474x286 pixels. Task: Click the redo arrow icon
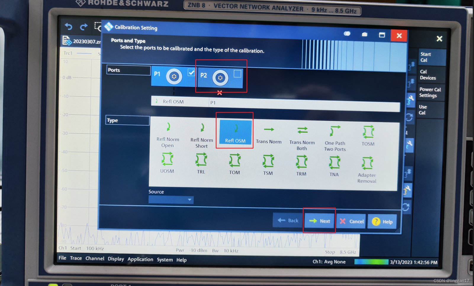84,27
